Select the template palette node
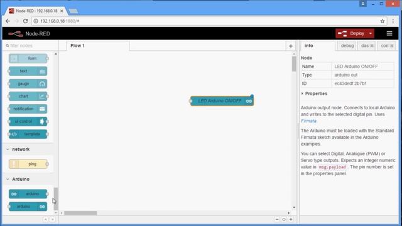Viewport: 402px width, 226px height. pos(28,134)
